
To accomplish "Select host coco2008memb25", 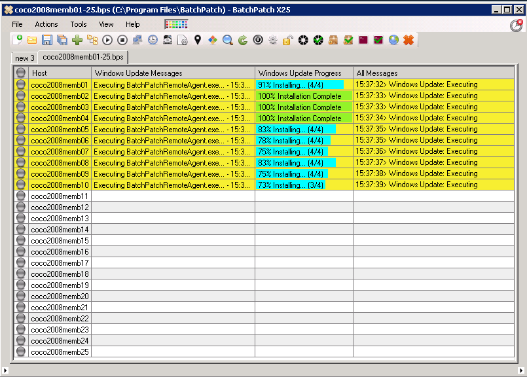I will point(60,351).
